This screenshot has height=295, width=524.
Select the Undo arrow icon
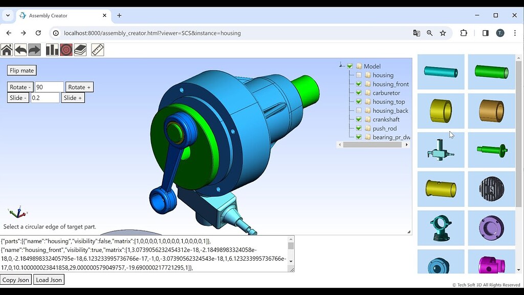point(21,49)
